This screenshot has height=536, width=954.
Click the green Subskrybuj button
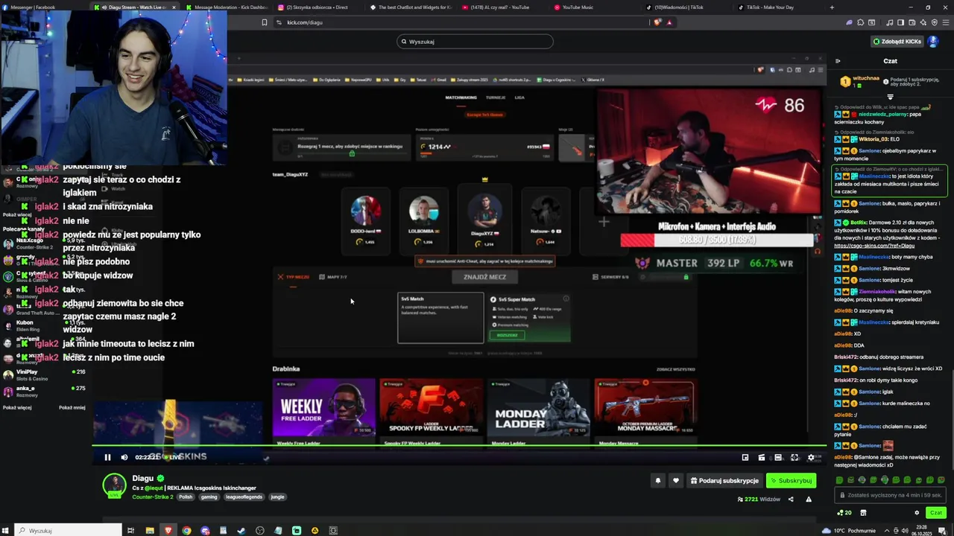pos(791,481)
